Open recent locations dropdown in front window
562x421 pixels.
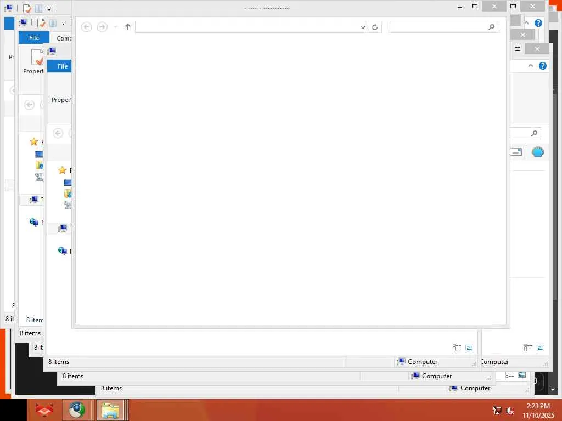[115, 27]
